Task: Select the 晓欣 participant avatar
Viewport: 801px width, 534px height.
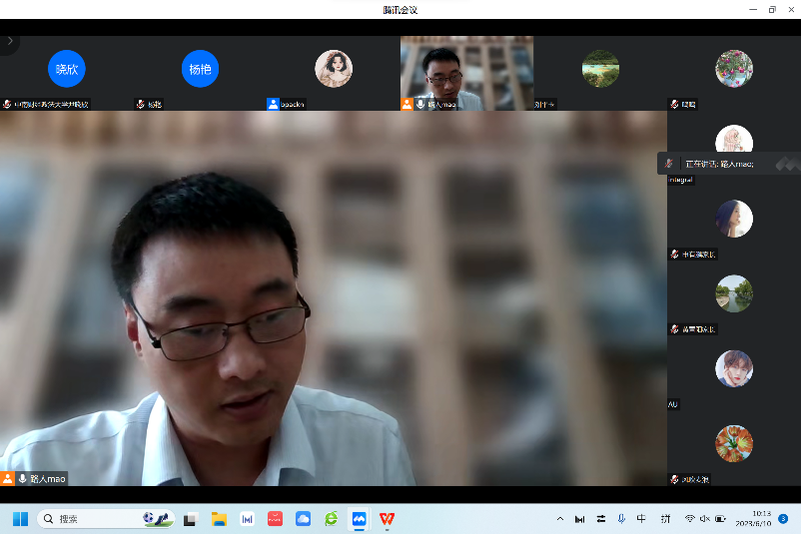Action: [66, 69]
